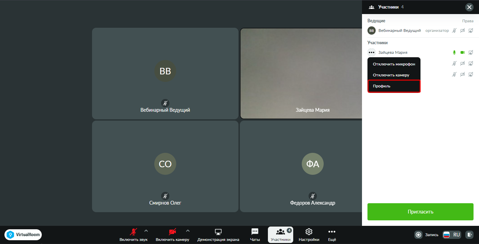Select Отключить камеру in the context menu
Viewport: 479px width, 244px height.
[394, 75]
